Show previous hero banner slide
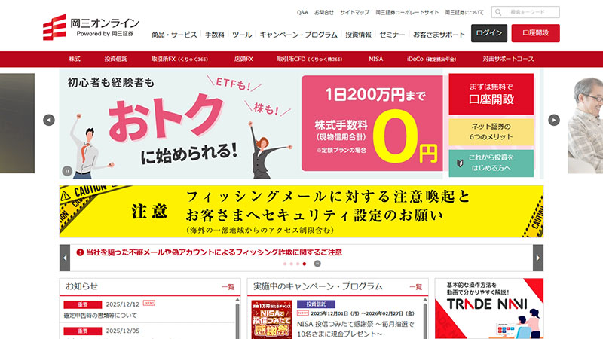This screenshot has width=603, height=339. (x=49, y=120)
